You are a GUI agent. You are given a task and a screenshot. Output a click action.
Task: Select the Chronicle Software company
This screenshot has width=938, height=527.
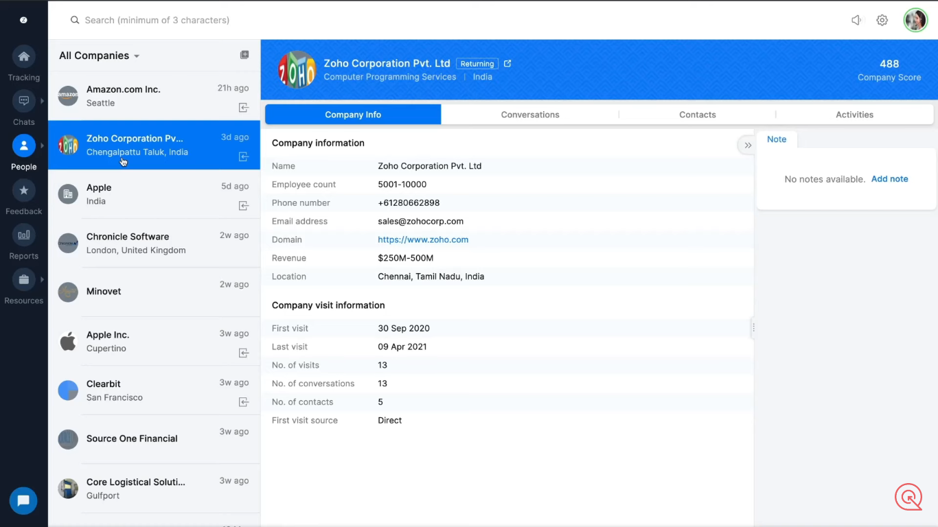154,243
